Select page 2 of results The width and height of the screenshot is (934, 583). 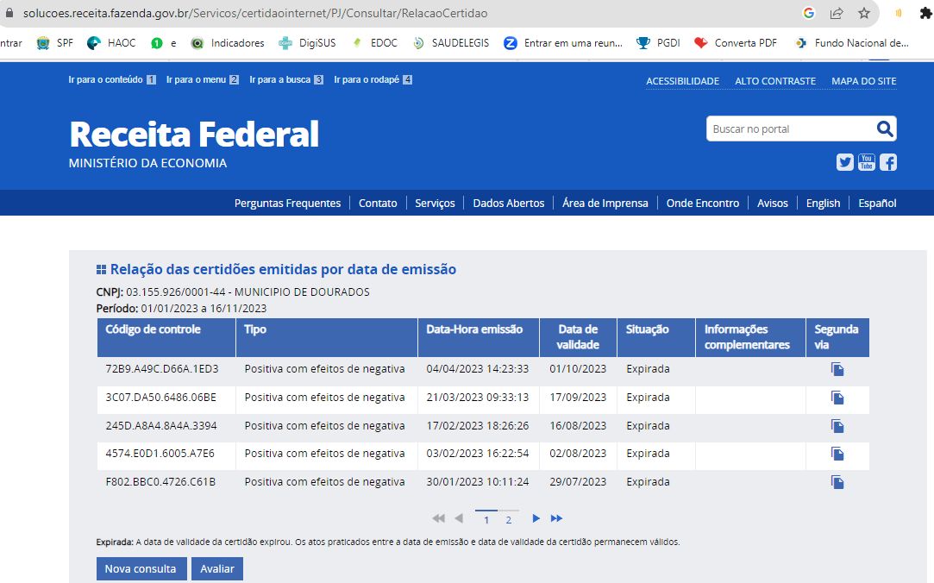click(x=508, y=520)
